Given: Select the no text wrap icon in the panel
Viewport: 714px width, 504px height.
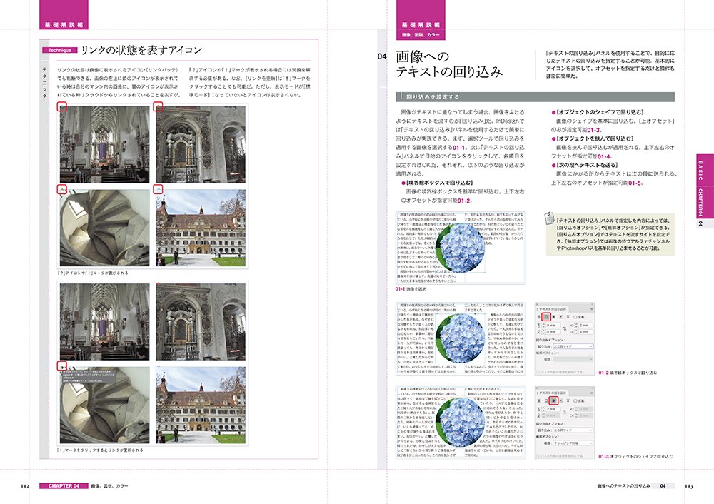Looking at the screenshot, I should tap(538, 316).
